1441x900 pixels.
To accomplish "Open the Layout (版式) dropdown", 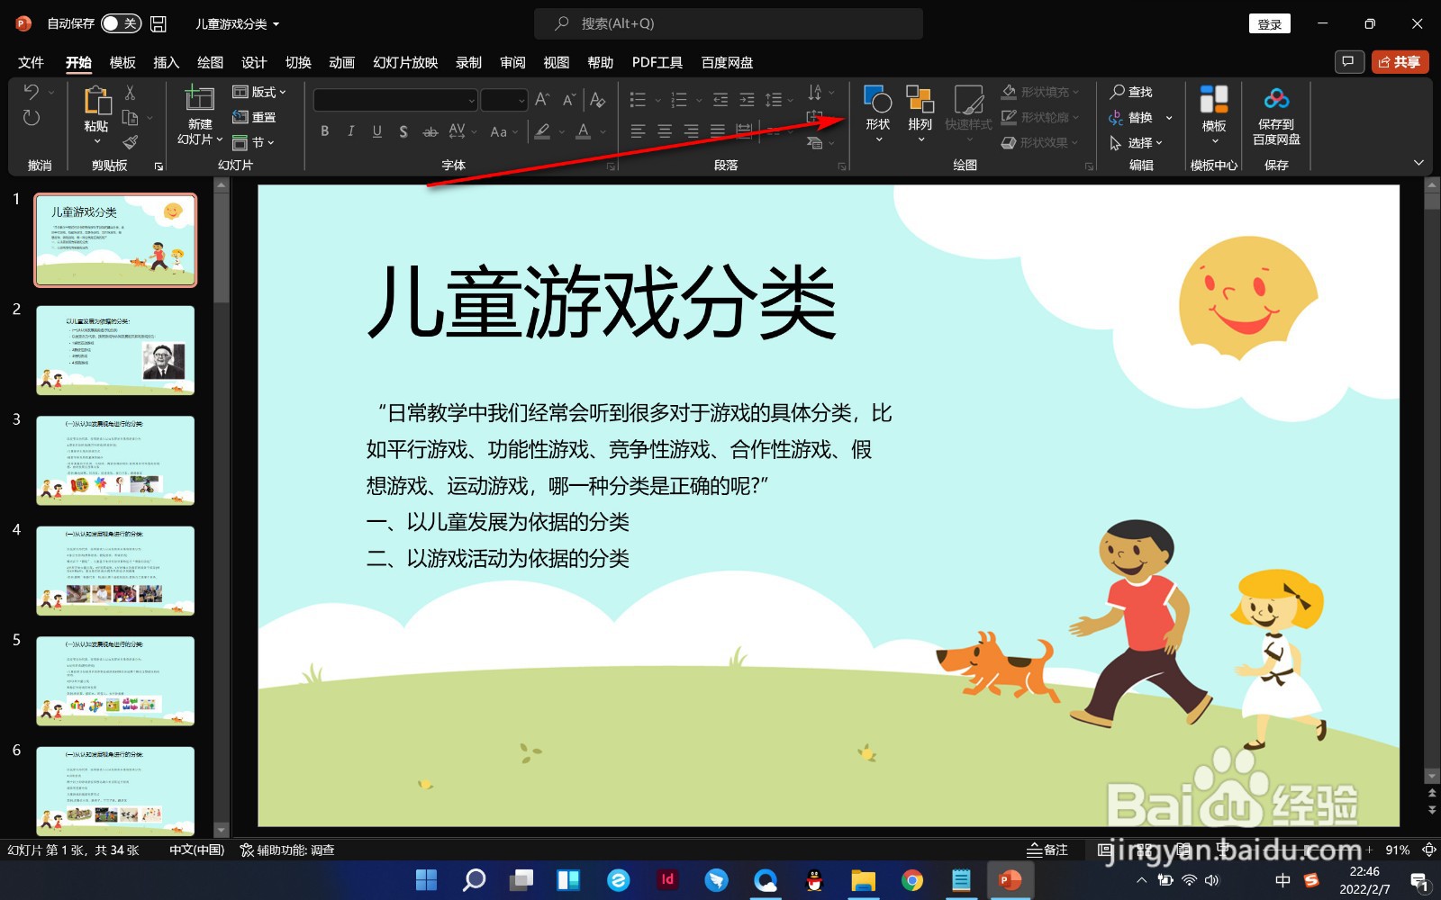I will tap(259, 92).
